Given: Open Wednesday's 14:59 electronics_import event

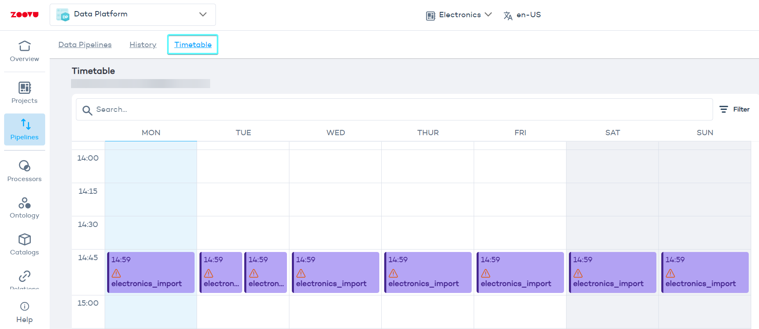Looking at the screenshot, I should point(335,272).
